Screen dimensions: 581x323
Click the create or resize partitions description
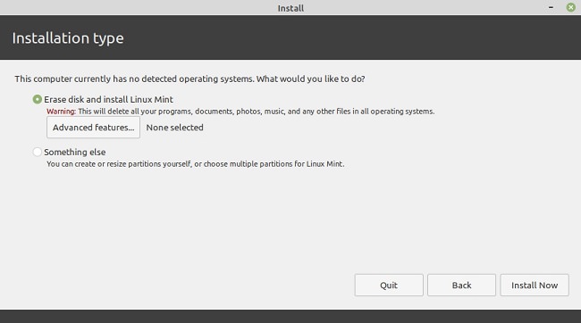[195, 164]
